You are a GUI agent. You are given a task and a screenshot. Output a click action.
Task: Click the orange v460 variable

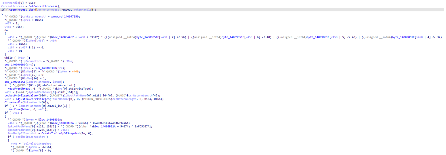click(x=75, y=71)
